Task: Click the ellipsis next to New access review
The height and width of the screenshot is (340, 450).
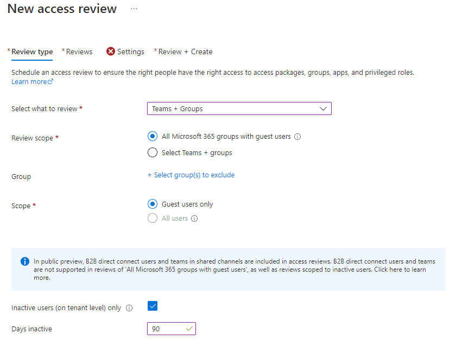Action: click(x=134, y=9)
